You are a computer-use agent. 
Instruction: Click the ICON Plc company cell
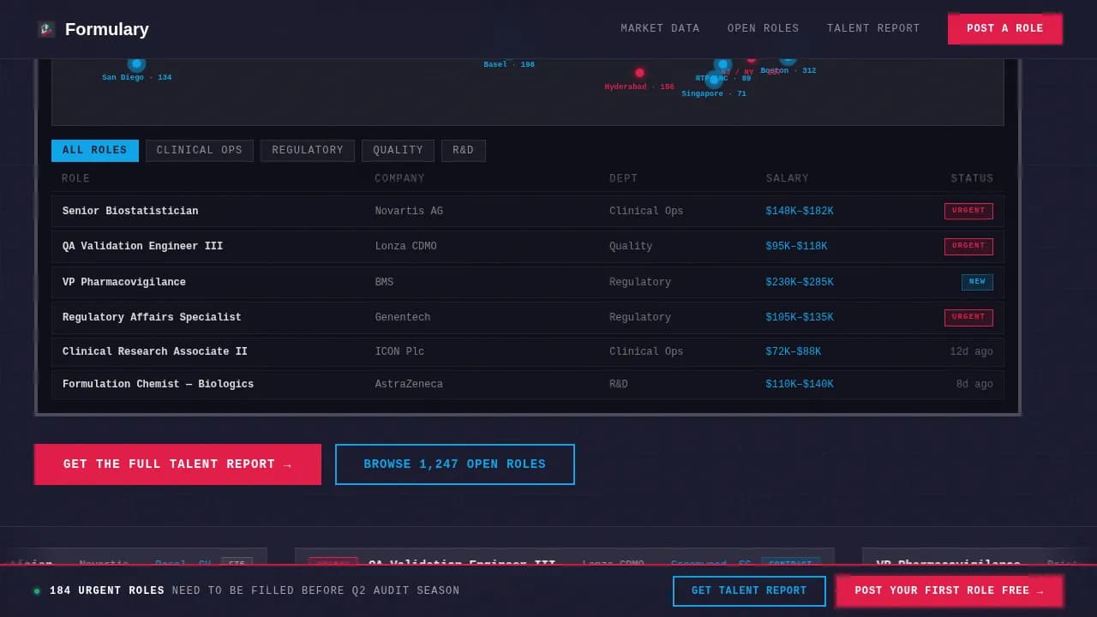click(x=399, y=351)
